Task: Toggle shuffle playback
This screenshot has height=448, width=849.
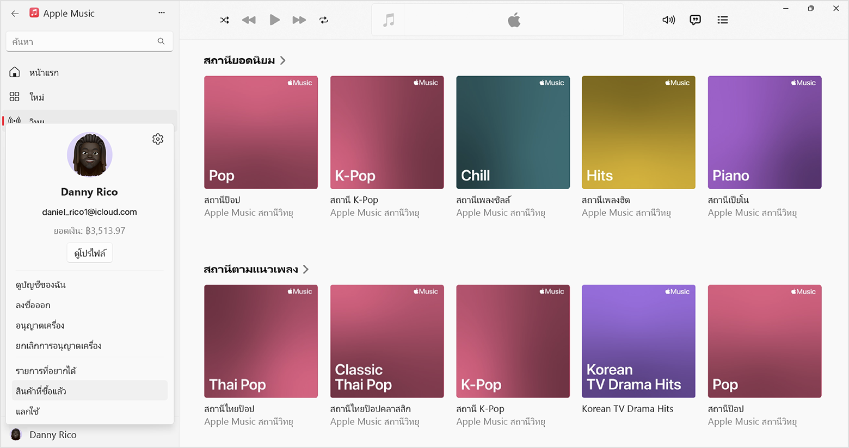Action: 224,20
